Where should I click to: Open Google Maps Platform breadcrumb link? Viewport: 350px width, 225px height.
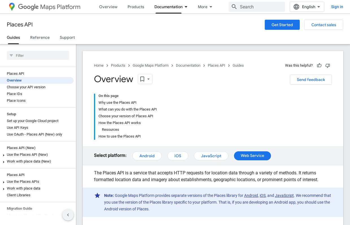point(150,66)
